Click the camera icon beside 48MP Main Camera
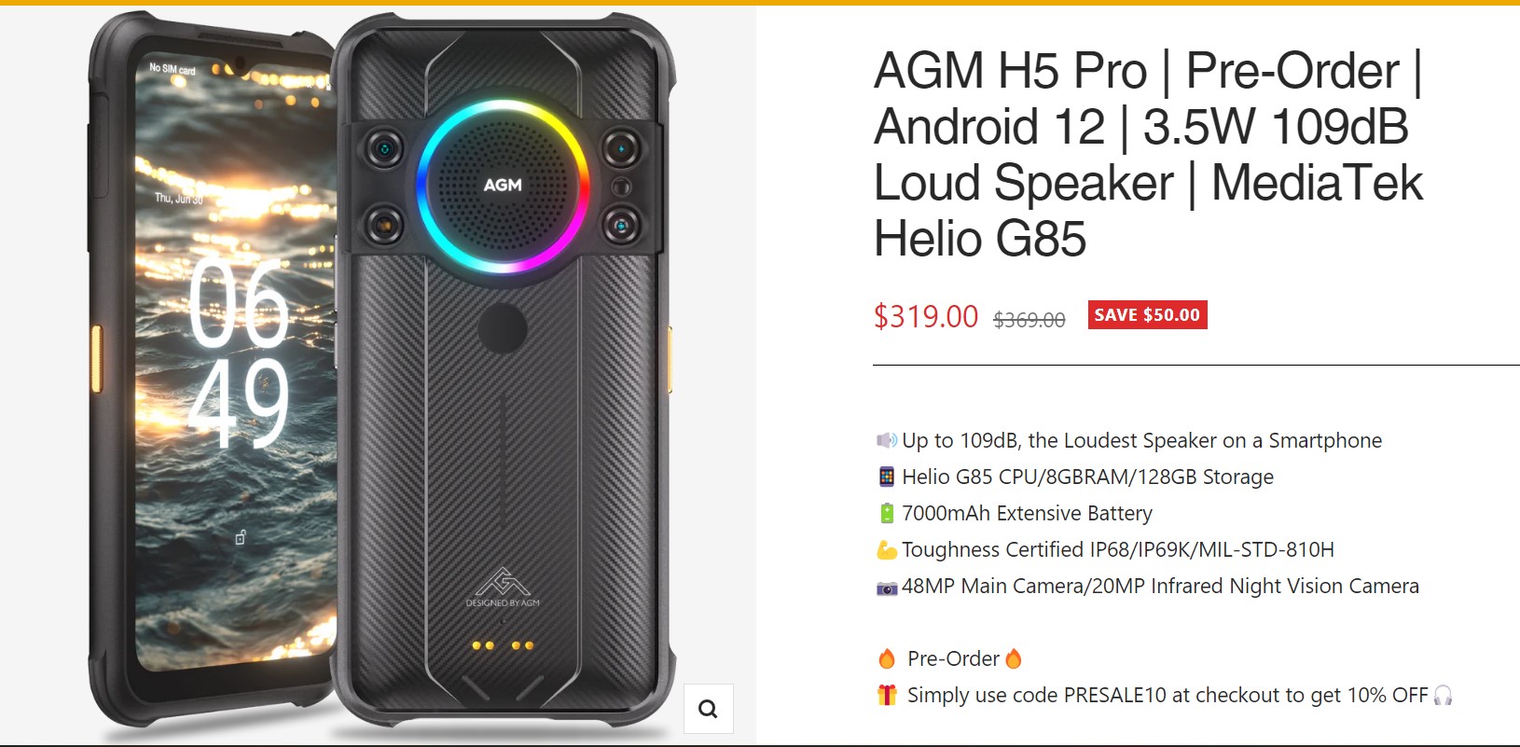1520x747 pixels. tap(887, 588)
